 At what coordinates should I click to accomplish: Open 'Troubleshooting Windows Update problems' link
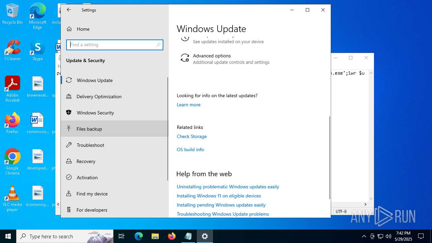click(223, 214)
